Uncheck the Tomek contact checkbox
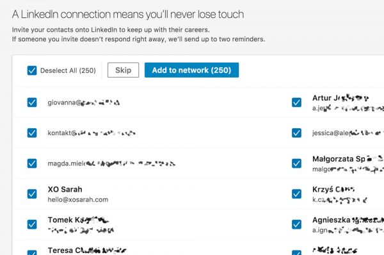 tap(32, 224)
